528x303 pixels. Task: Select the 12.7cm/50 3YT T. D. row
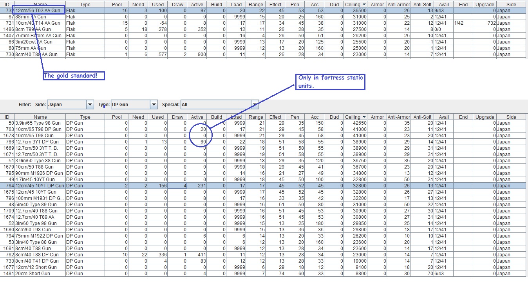pos(263,154)
